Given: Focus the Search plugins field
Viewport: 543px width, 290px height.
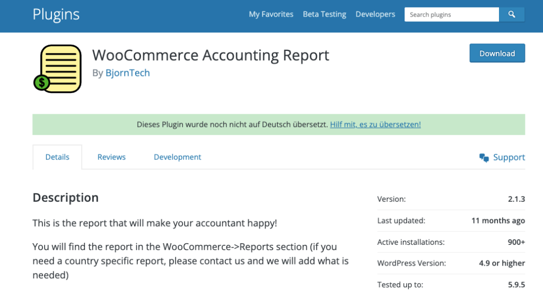Looking at the screenshot, I should (x=452, y=14).
